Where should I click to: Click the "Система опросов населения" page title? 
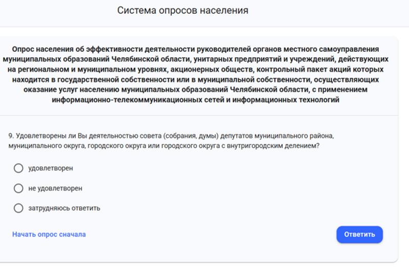click(x=183, y=10)
